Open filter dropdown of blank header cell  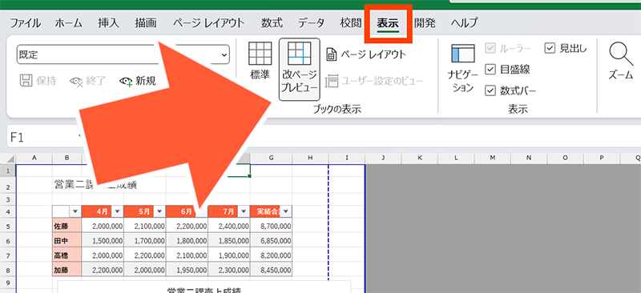75,211
